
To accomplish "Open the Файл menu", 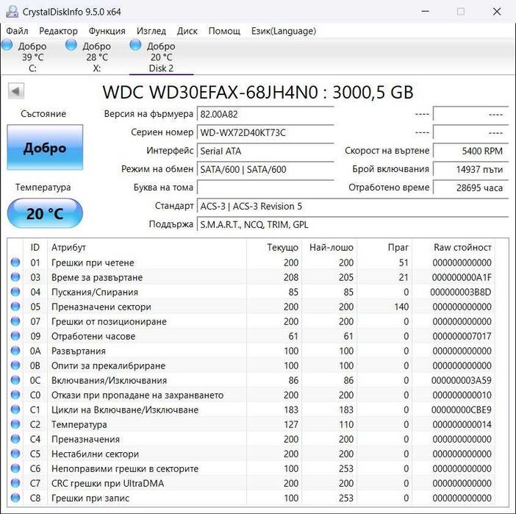I will click(17, 31).
